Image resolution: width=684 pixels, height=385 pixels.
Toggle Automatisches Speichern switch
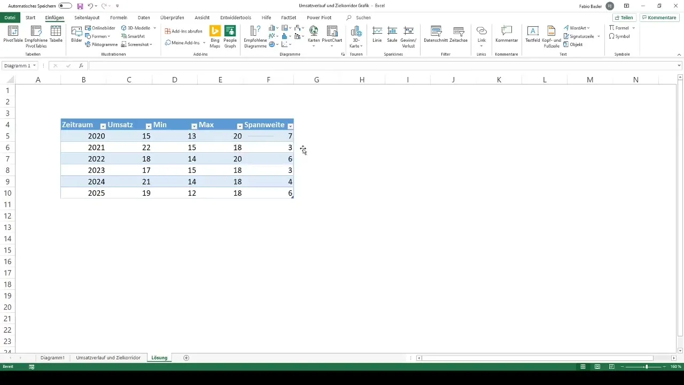[65, 5]
